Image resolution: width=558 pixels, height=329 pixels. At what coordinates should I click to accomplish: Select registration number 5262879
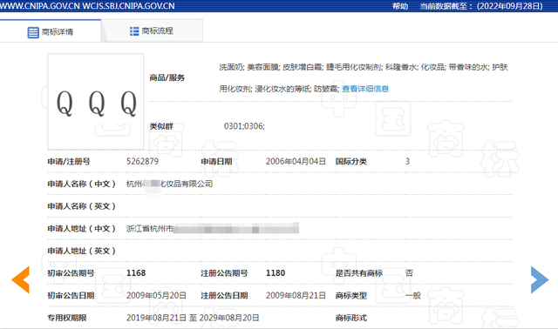click(142, 161)
